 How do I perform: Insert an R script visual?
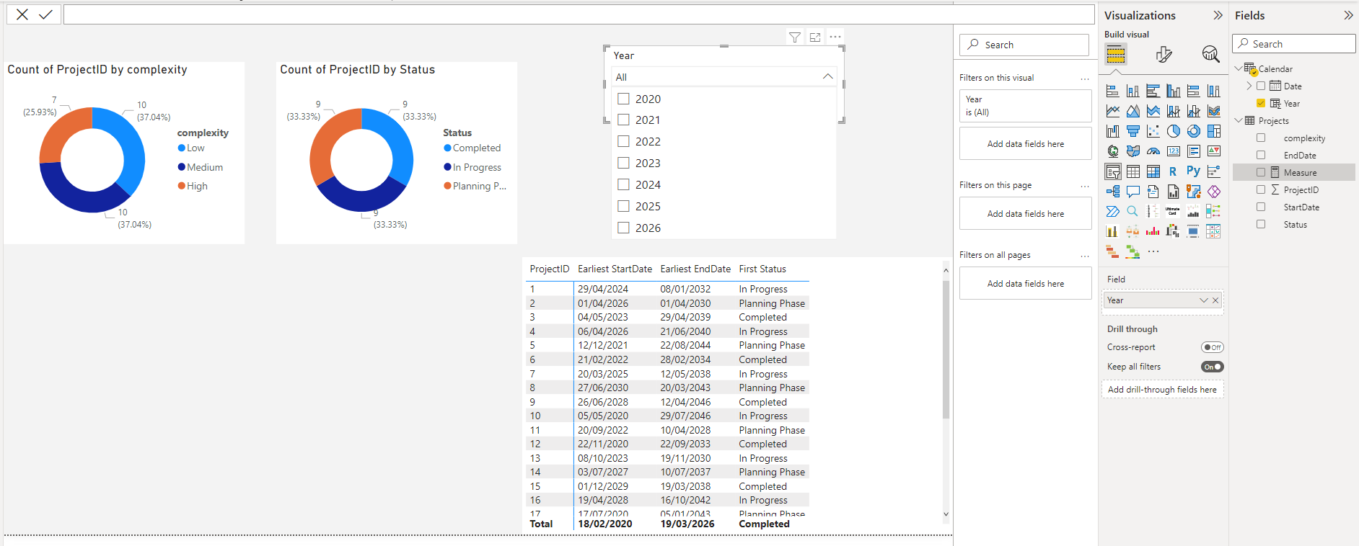coord(1174,171)
